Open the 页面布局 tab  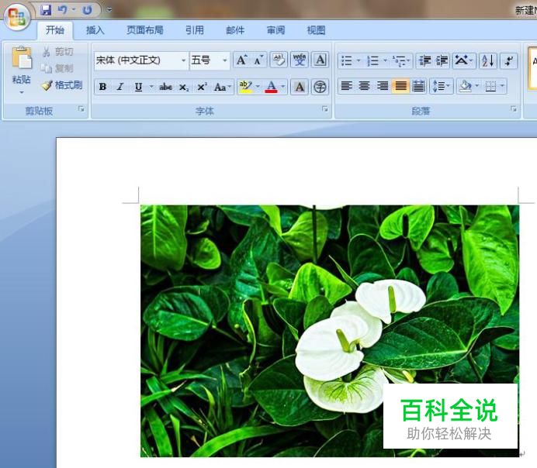point(144,30)
